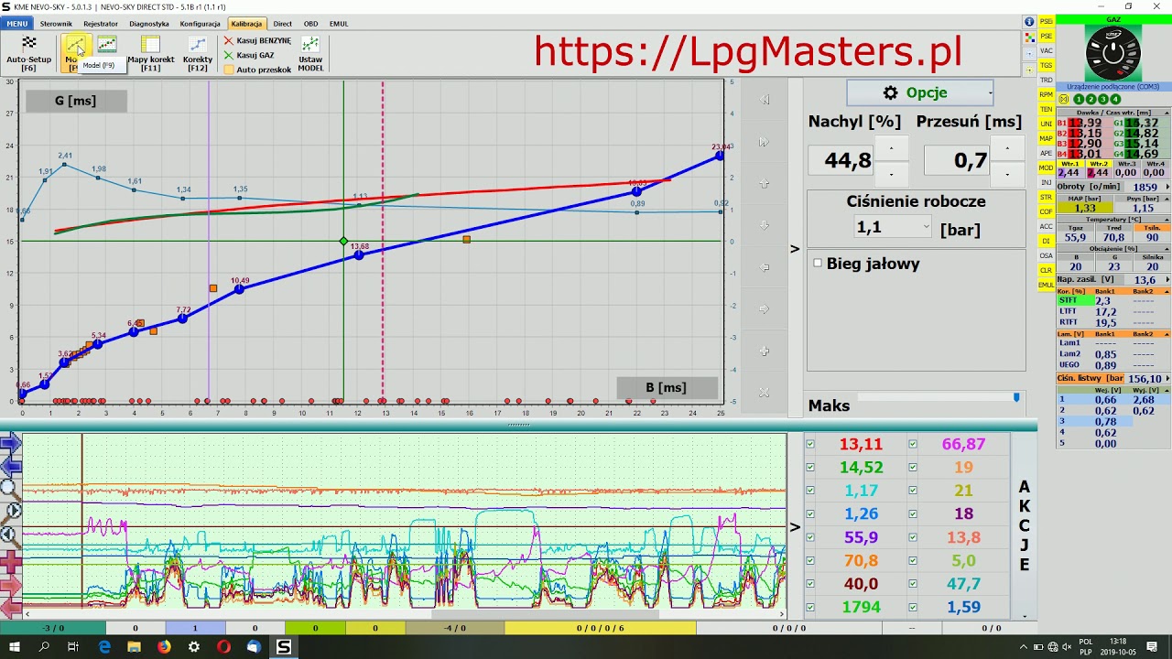Click the GAZ fuel switch dial

point(1113,52)
